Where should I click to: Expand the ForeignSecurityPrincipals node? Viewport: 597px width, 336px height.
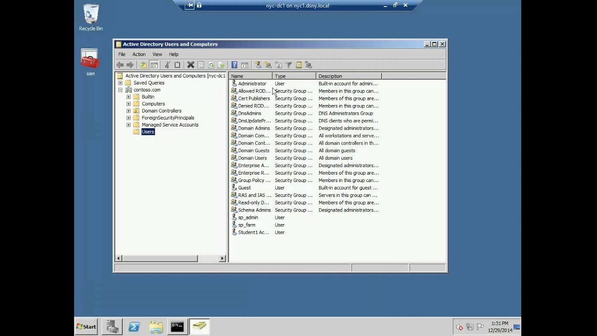click(x=128, y=118)
